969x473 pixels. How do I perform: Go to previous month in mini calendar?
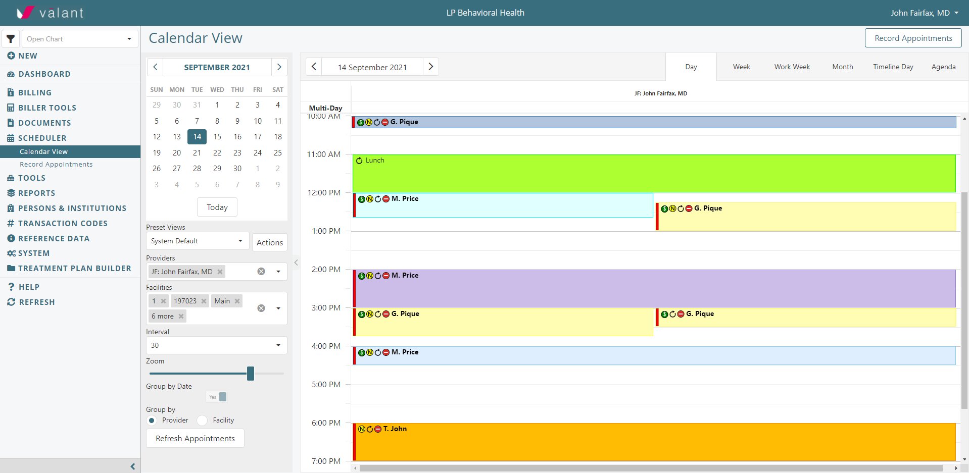pos(156,67)
